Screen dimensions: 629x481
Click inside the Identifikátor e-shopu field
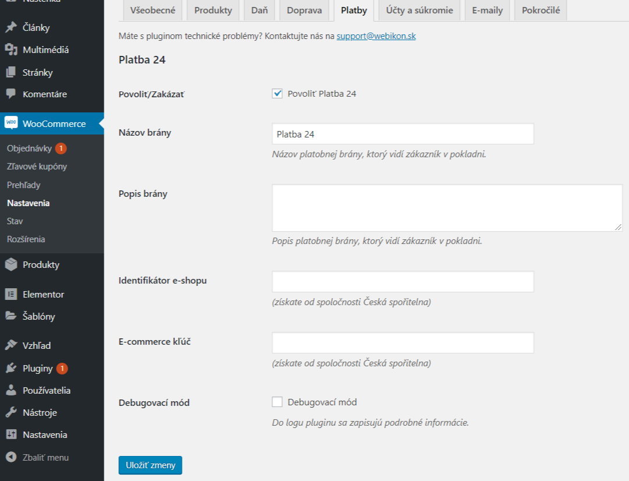(402, 281)
